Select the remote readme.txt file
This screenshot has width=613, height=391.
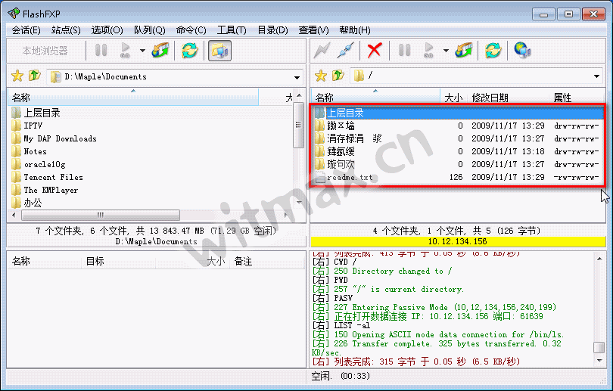[458, 177]
